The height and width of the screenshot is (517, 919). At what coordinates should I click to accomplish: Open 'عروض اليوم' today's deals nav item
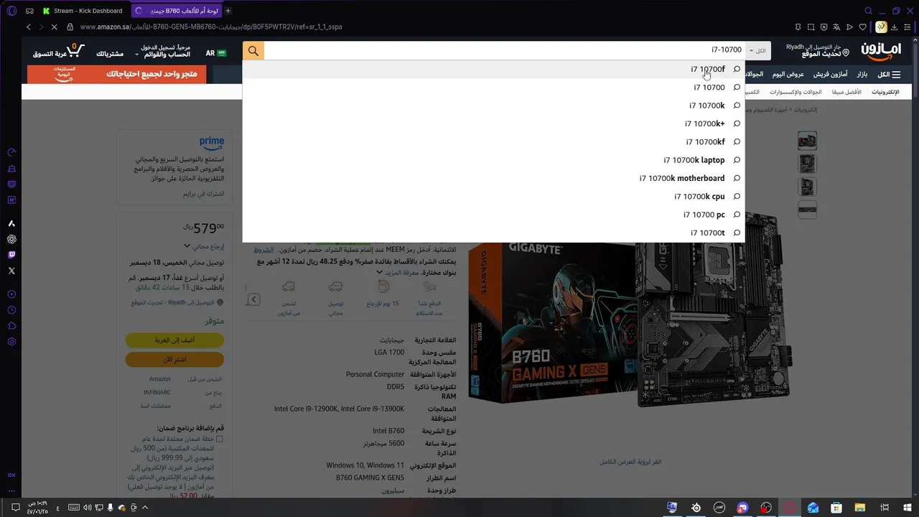(788, 75)
